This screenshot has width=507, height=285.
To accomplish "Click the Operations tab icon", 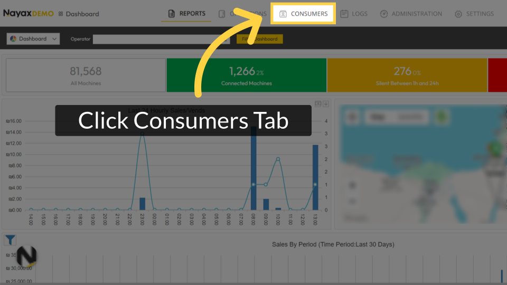I will tap(221, 14).
